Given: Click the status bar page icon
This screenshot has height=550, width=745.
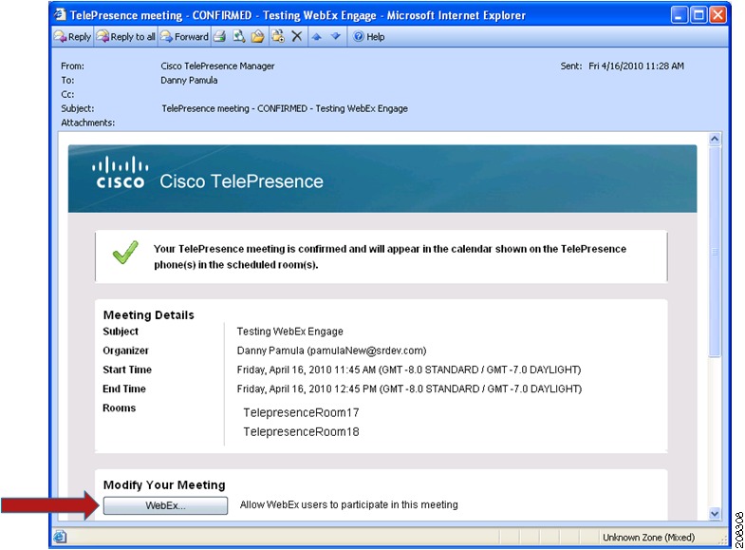Looking at the screenshot, I should (60, 537).
